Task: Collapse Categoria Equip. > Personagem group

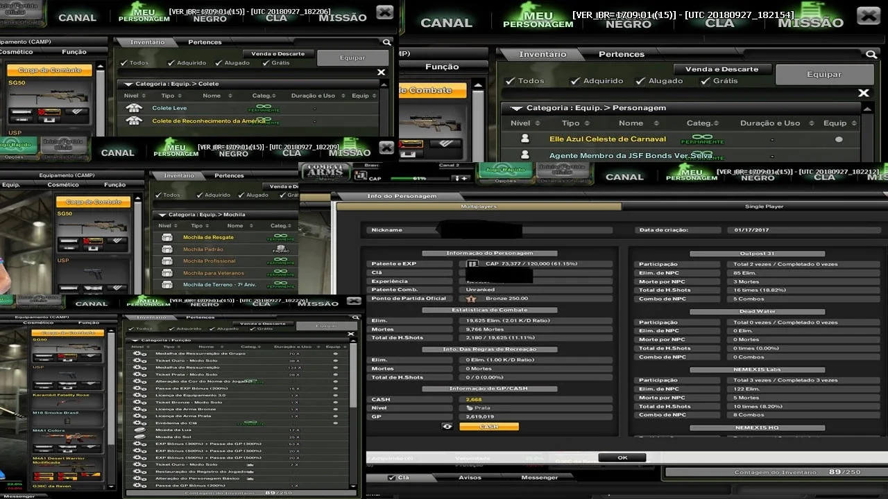Action: click(x=516, y=108)
